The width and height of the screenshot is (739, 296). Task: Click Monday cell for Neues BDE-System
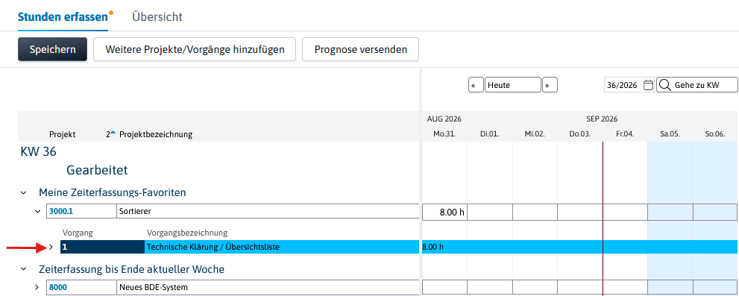pos(445,286)
